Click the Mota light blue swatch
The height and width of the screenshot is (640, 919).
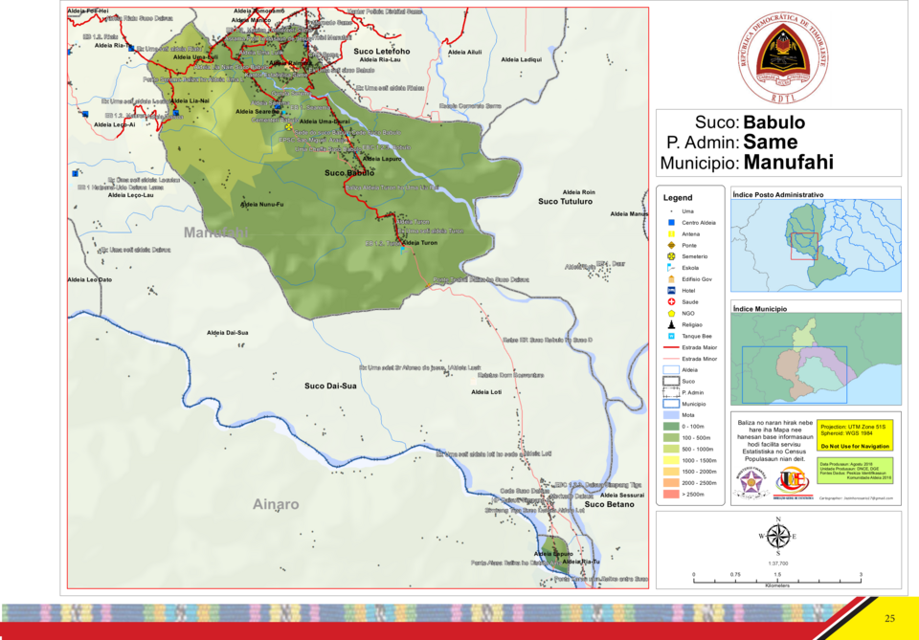click(671, 415)
